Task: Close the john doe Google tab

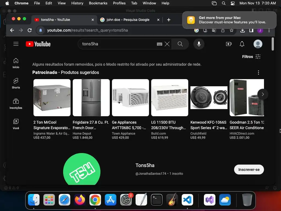Action: coord(158,20)
